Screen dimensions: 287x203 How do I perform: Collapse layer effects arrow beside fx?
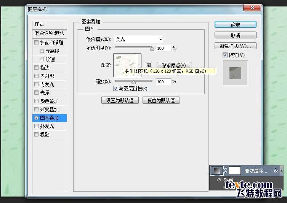tap(282, 171)
